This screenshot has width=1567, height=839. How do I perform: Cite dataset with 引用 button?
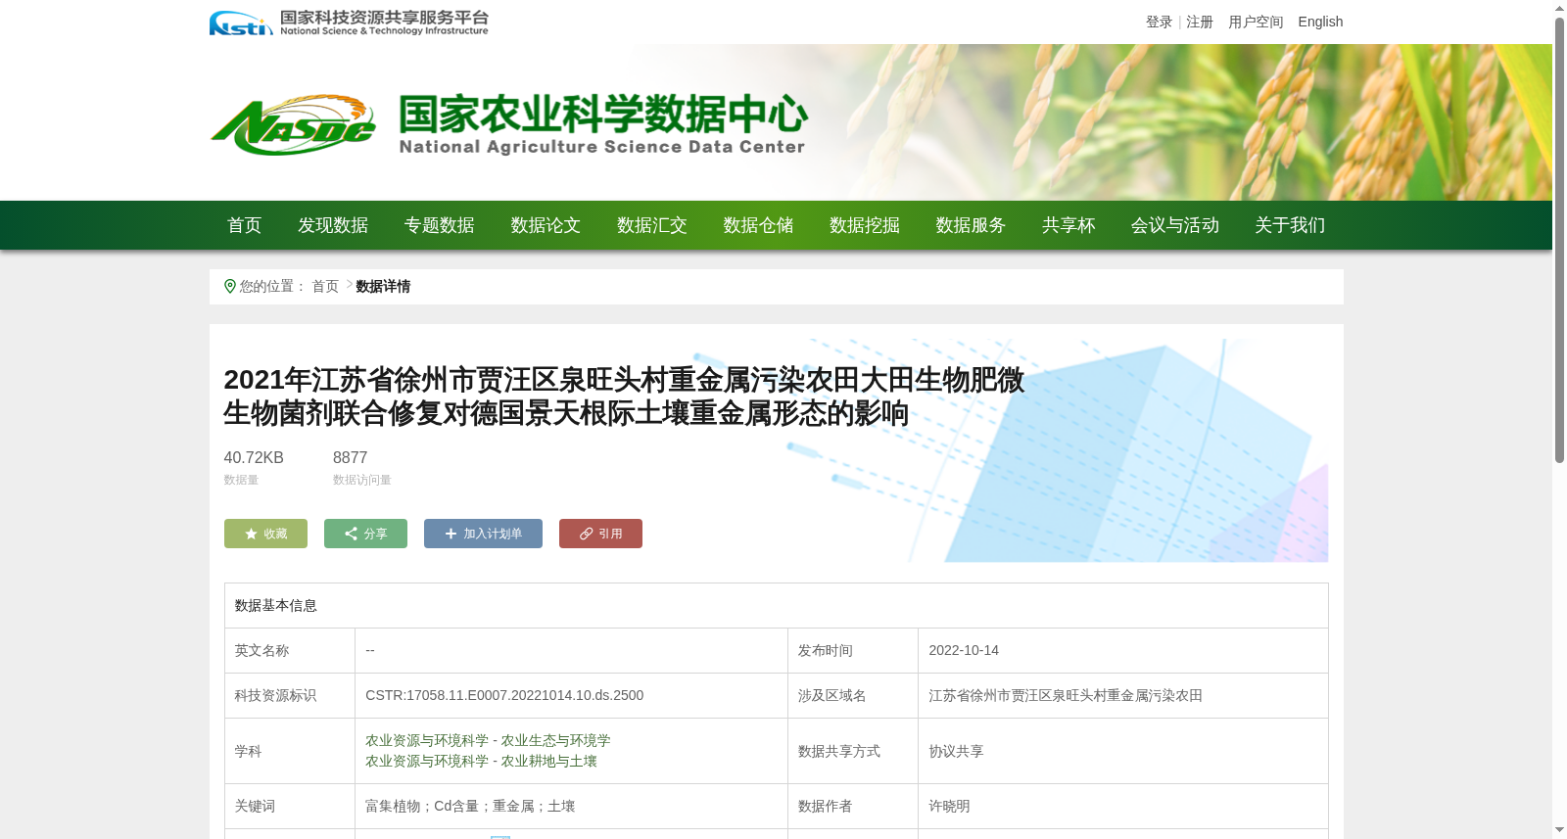click(x=600, y=534)
